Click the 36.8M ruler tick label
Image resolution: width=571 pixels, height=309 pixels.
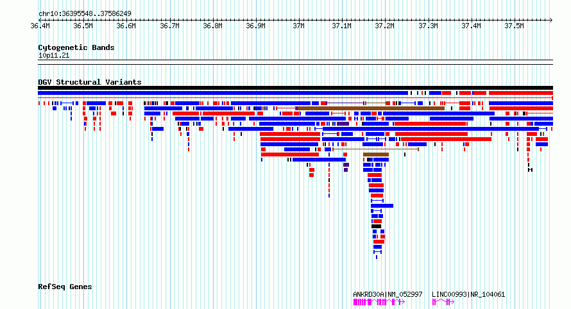click(212, 26)
